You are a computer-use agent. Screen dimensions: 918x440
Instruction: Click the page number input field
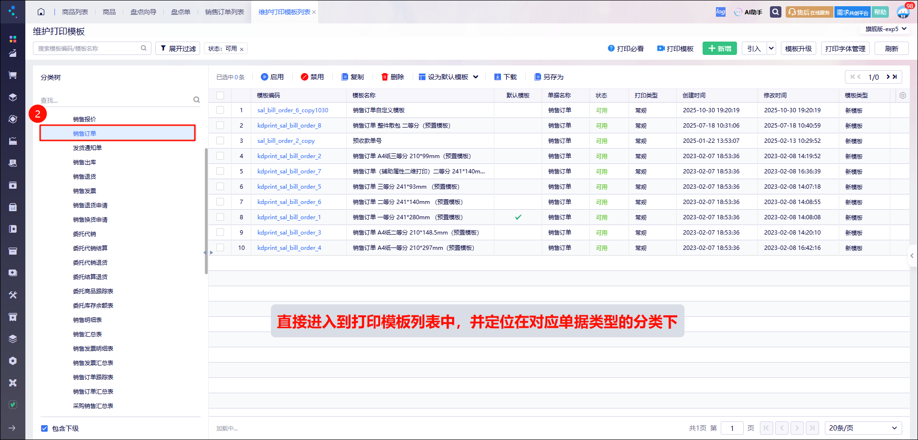click(732, 428)
